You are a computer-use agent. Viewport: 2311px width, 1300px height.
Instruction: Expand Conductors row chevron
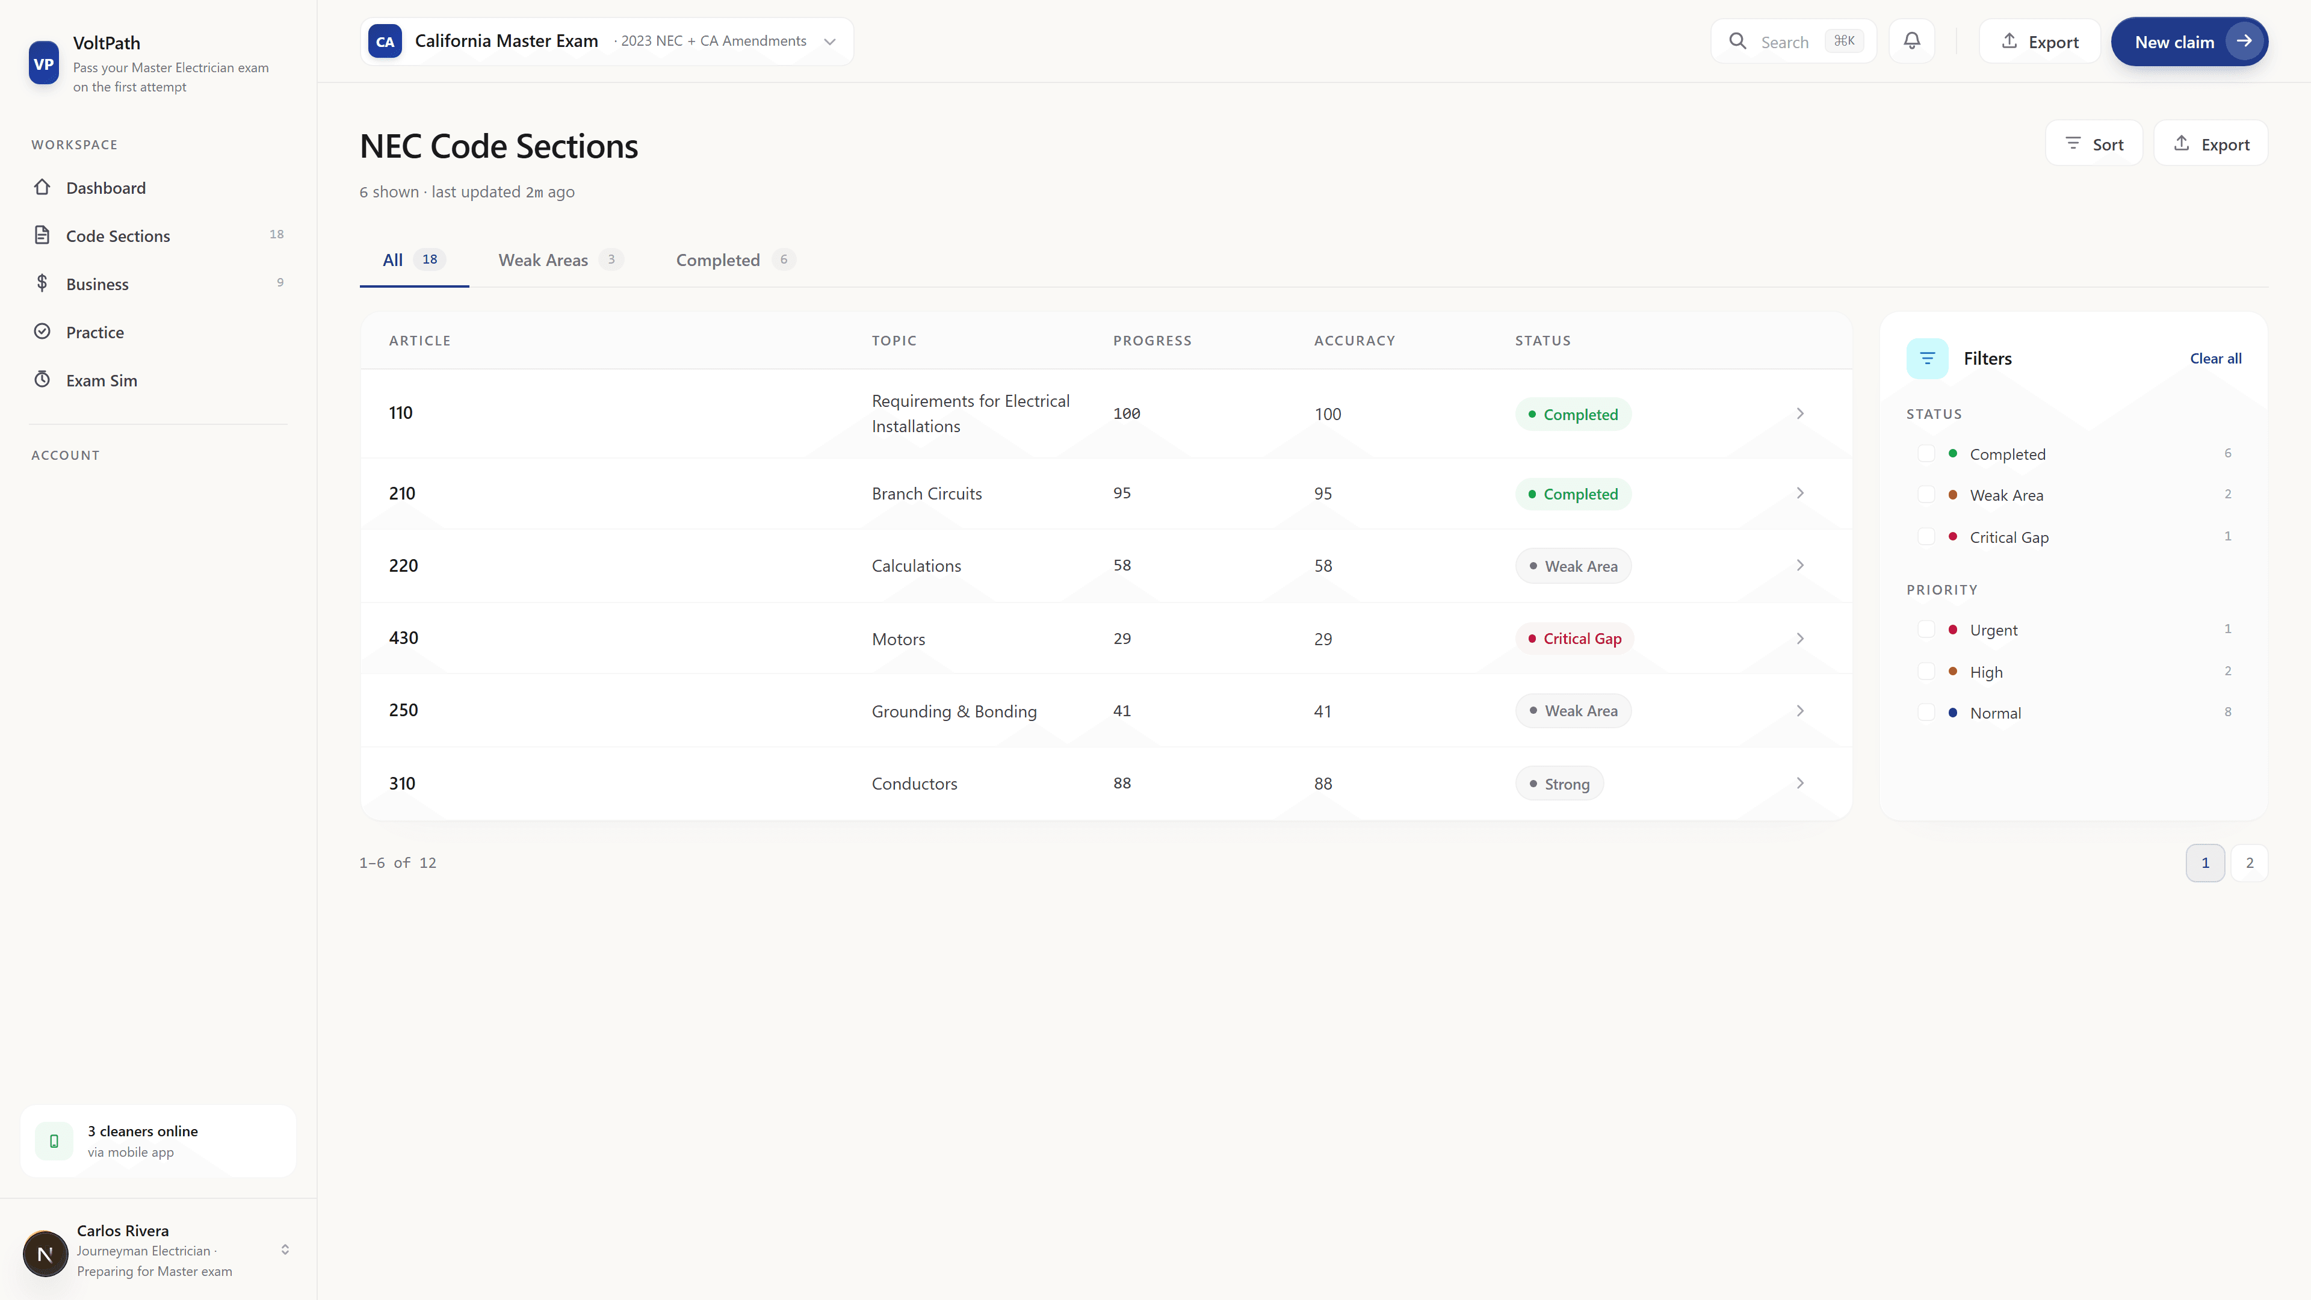pyautogui.click(x=1799, y=783)
